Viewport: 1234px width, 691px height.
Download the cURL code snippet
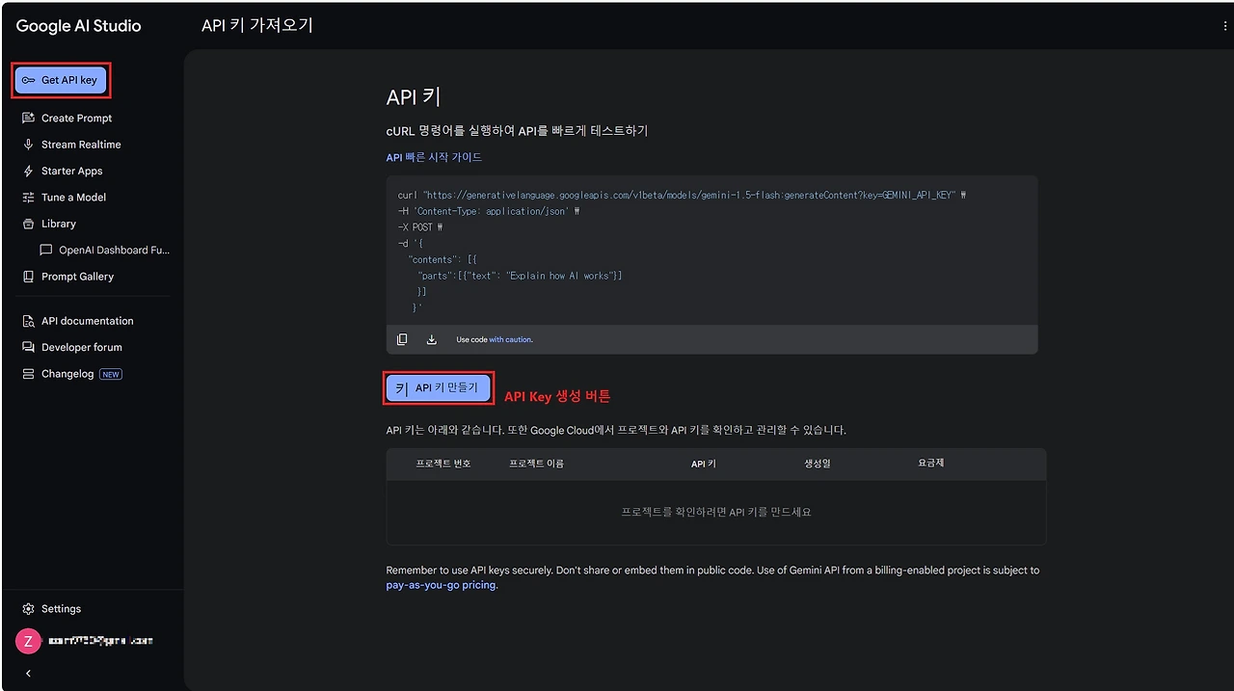pyautogui.click(x=432, y=339)
